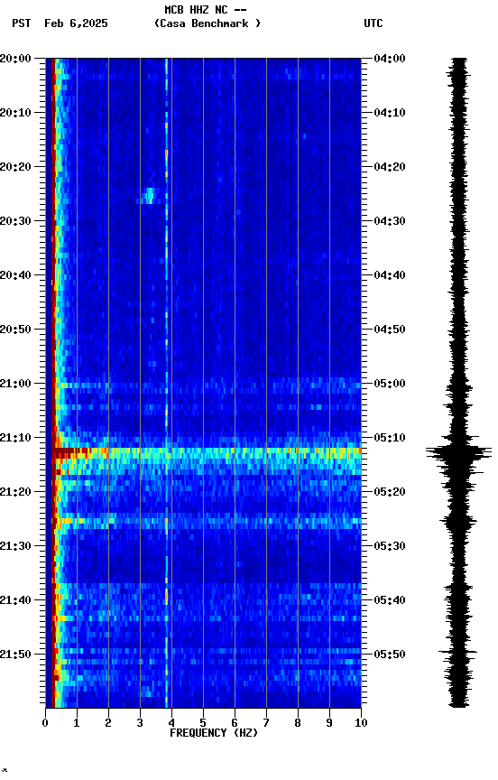Click frequency axis tick label 1
498x780 pixels.
pyautogui.click(x=77, y=723)
